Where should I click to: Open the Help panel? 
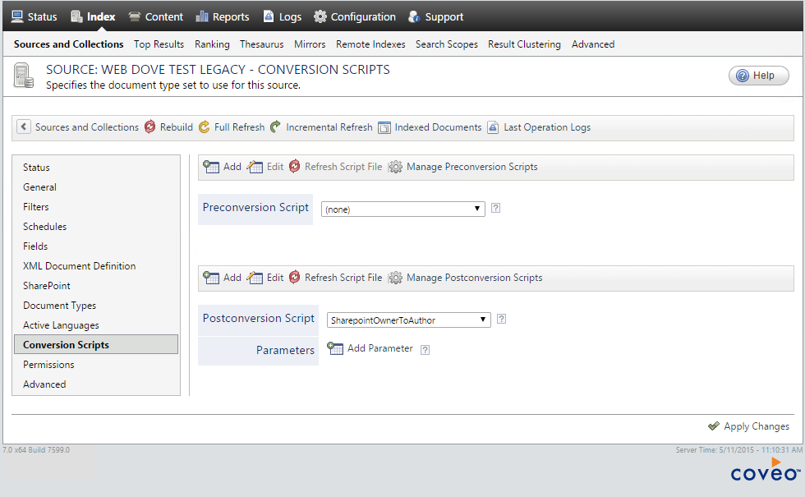[758, 75]
